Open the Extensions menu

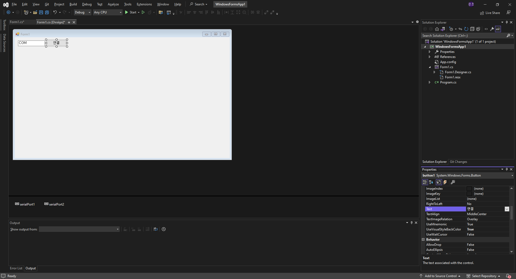click(x=144, y=4)
